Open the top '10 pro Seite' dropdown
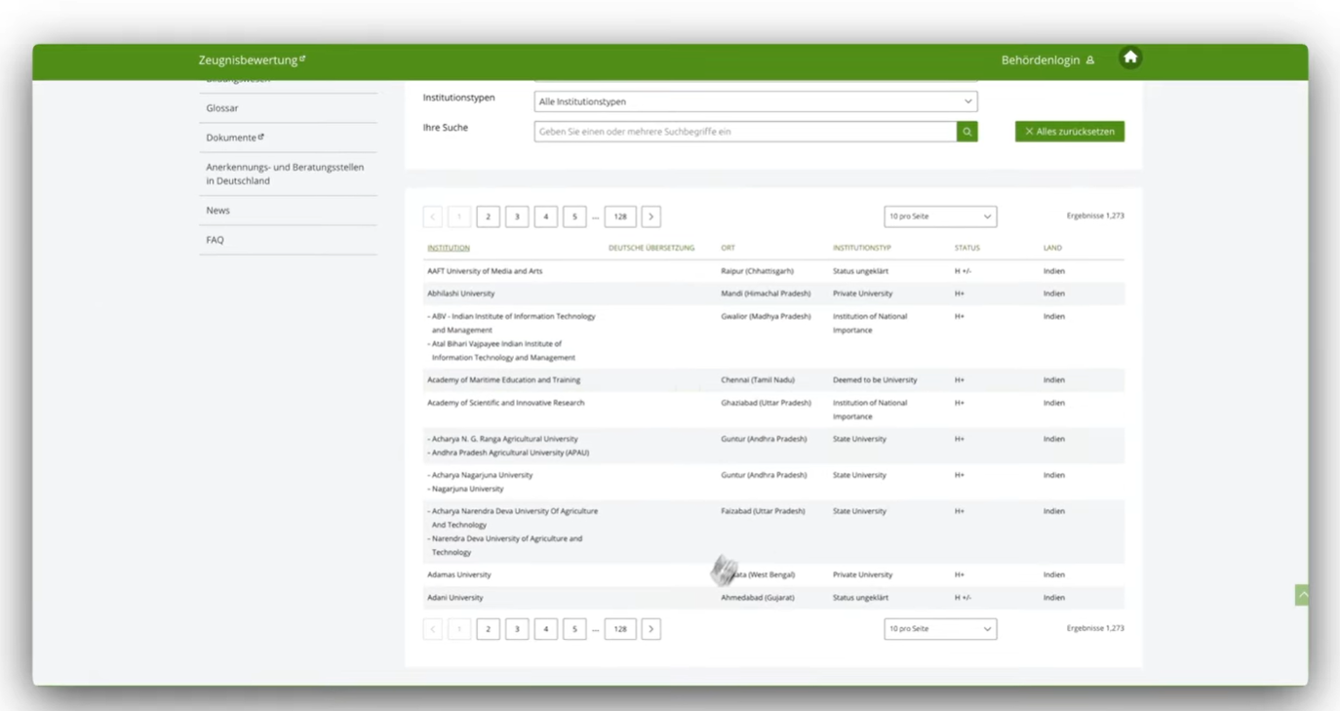 click(940, 217)
